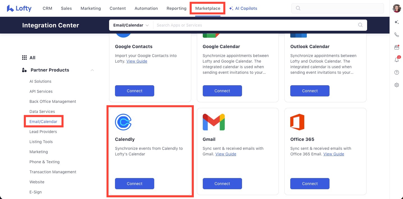Viewport: 403px width, 199px height.
Task: Click the Office 365 logo
Action: pyautogui.click(x=297, y=122)
